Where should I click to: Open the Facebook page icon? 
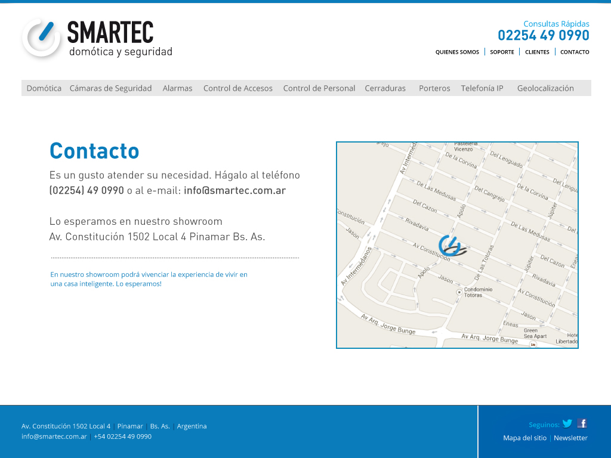coord(582,423)
